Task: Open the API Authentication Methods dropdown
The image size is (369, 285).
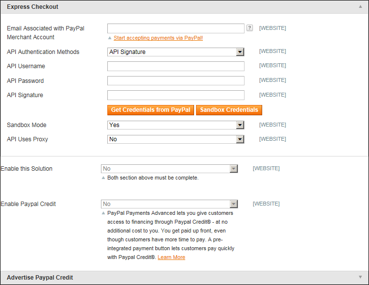Action: point(176,52)
